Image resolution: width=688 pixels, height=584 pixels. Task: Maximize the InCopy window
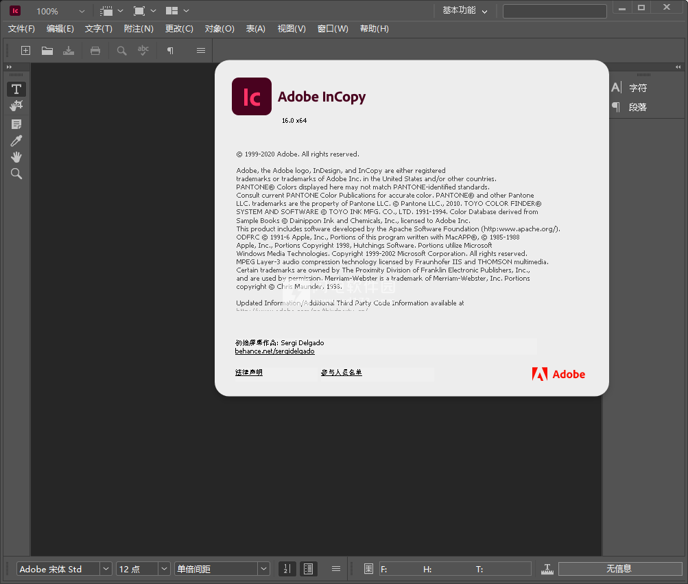pos(641,8)
